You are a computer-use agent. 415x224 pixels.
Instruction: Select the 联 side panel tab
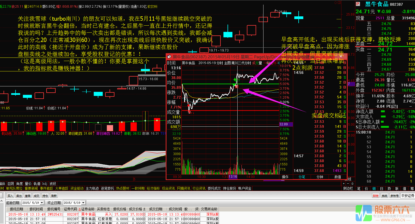[x=397, y=188]
